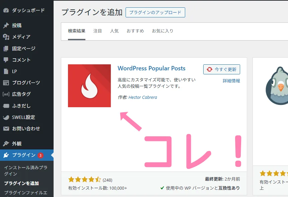Click the document icon beside LP
The width and height of the screenshot is (288, 197).
(x=6, y=71)
